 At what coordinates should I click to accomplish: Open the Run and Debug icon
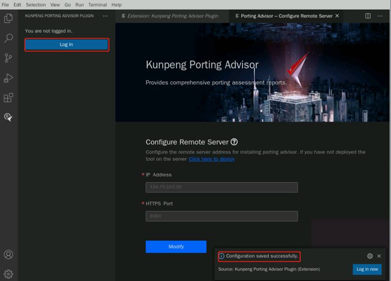click(8, 78)
